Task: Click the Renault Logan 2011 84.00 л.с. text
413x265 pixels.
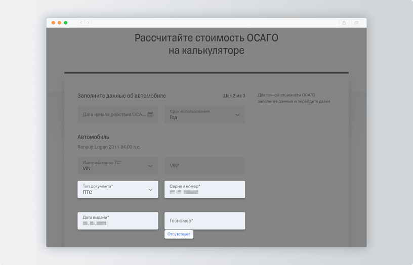Action: click(x=109, y=147)
